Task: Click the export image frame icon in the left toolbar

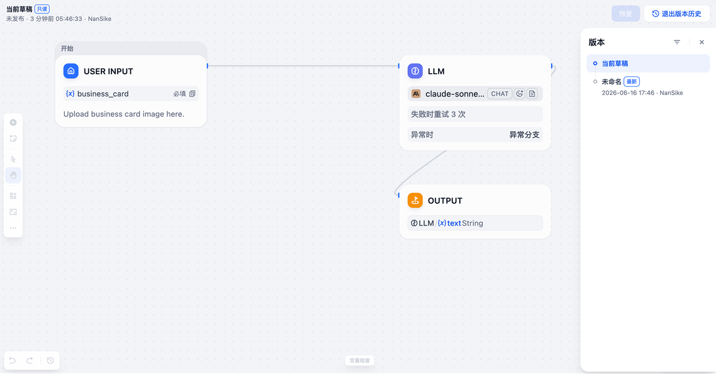Action: 13,212
